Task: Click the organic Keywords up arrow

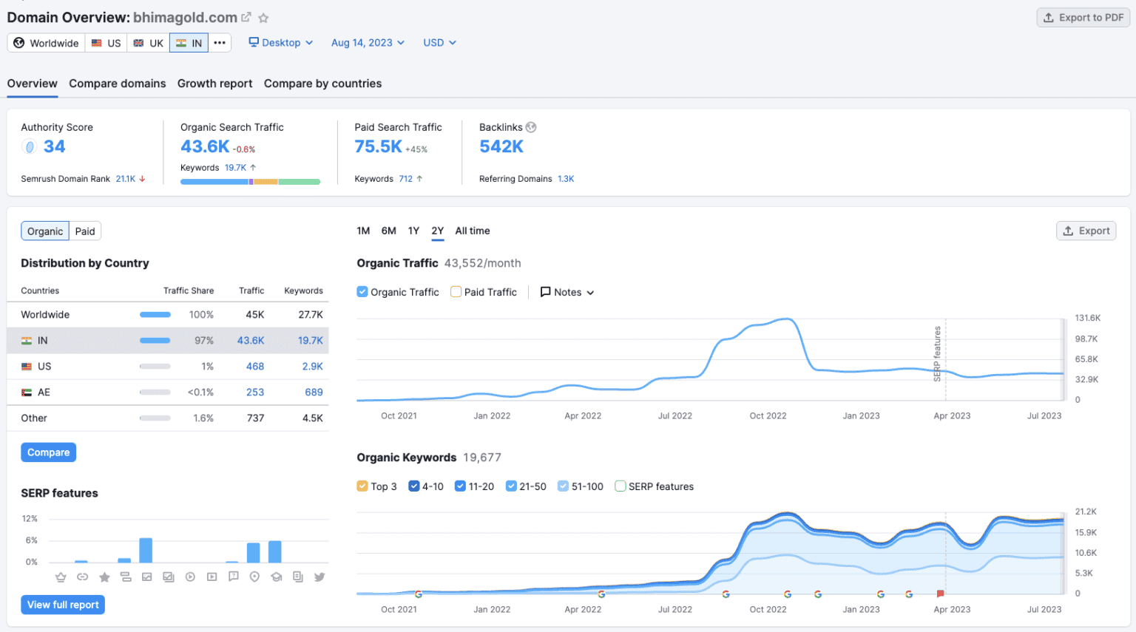Action: pyautogui.click(x=253, y=168)
